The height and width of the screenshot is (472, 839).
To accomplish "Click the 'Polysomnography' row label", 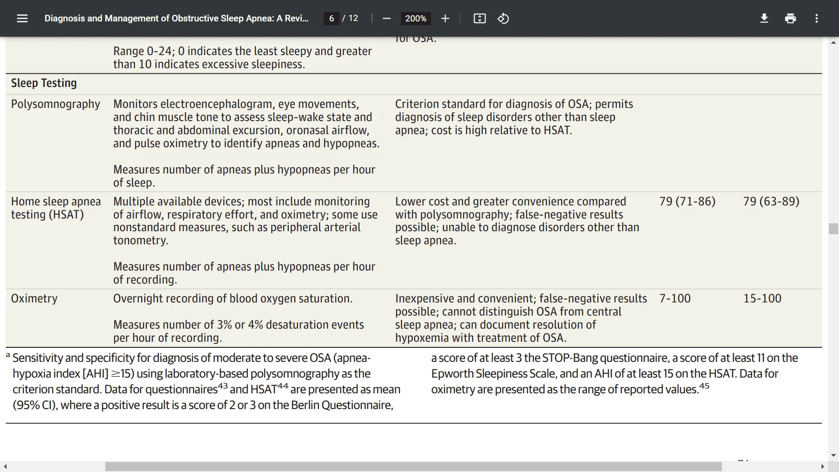I will point(55,104).
